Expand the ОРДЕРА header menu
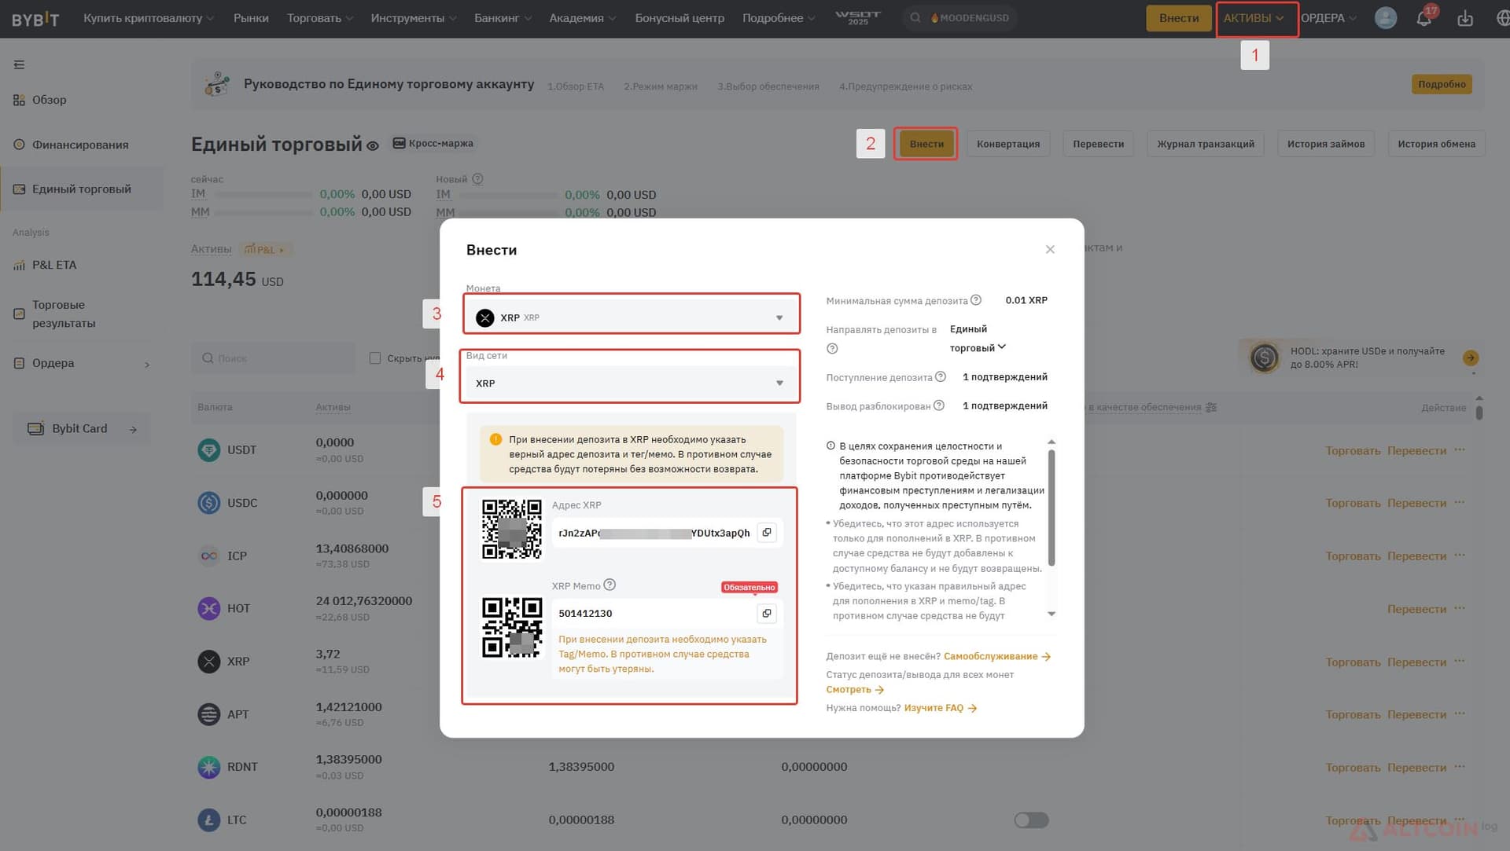The image size is (1510, 851). pyautogui.click(x=1328, y=18)
